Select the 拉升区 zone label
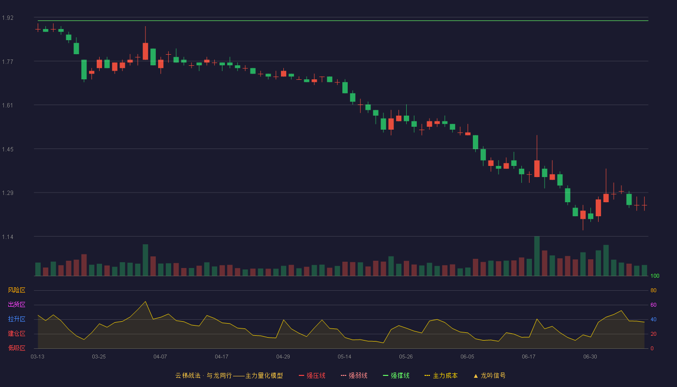Screen dimensions: 677x387 pyautogui.click(x=16, y=319)
